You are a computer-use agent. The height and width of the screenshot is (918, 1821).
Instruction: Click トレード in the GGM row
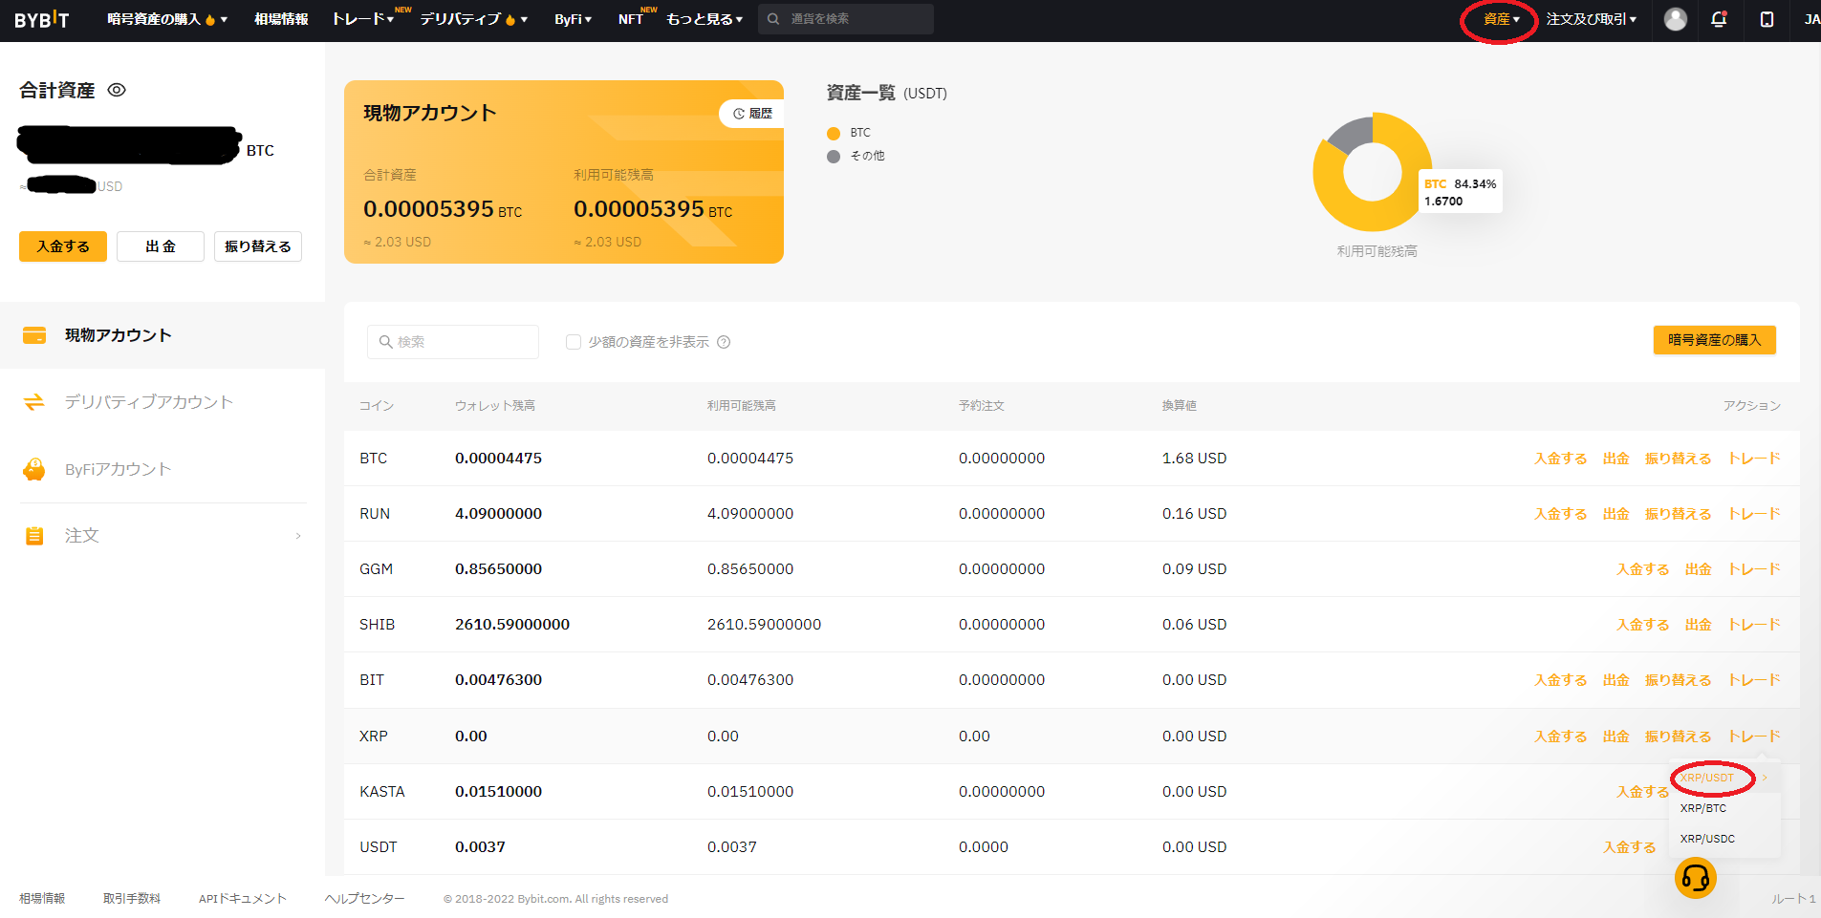click(x=1754, y=569)
